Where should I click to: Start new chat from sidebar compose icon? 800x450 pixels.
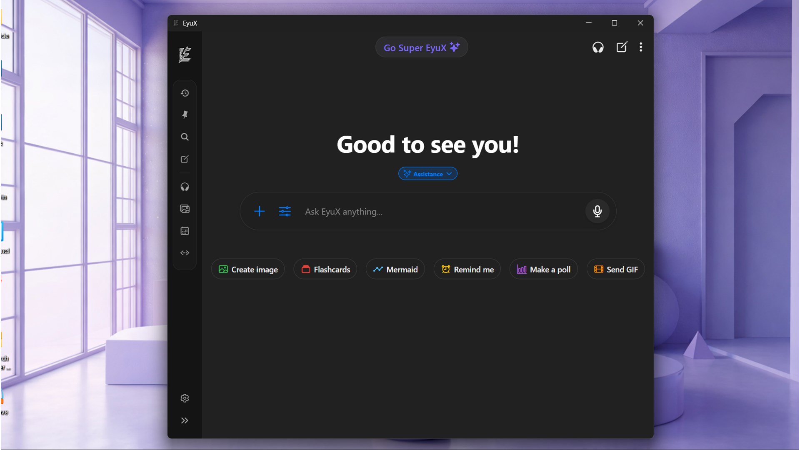tap(185, 159)
